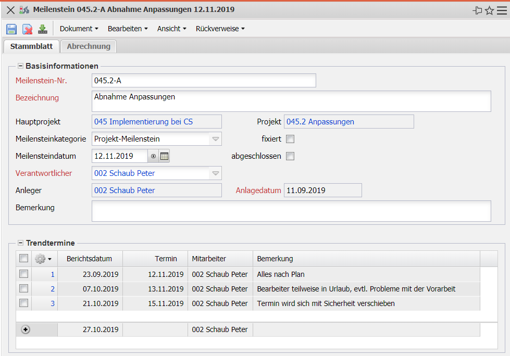
Task: Enable the fixiert checkbox
Action: (x=290, y=139)
